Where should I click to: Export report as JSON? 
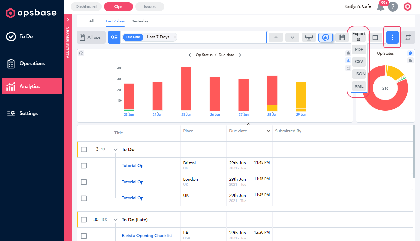(x=359, y=74)
